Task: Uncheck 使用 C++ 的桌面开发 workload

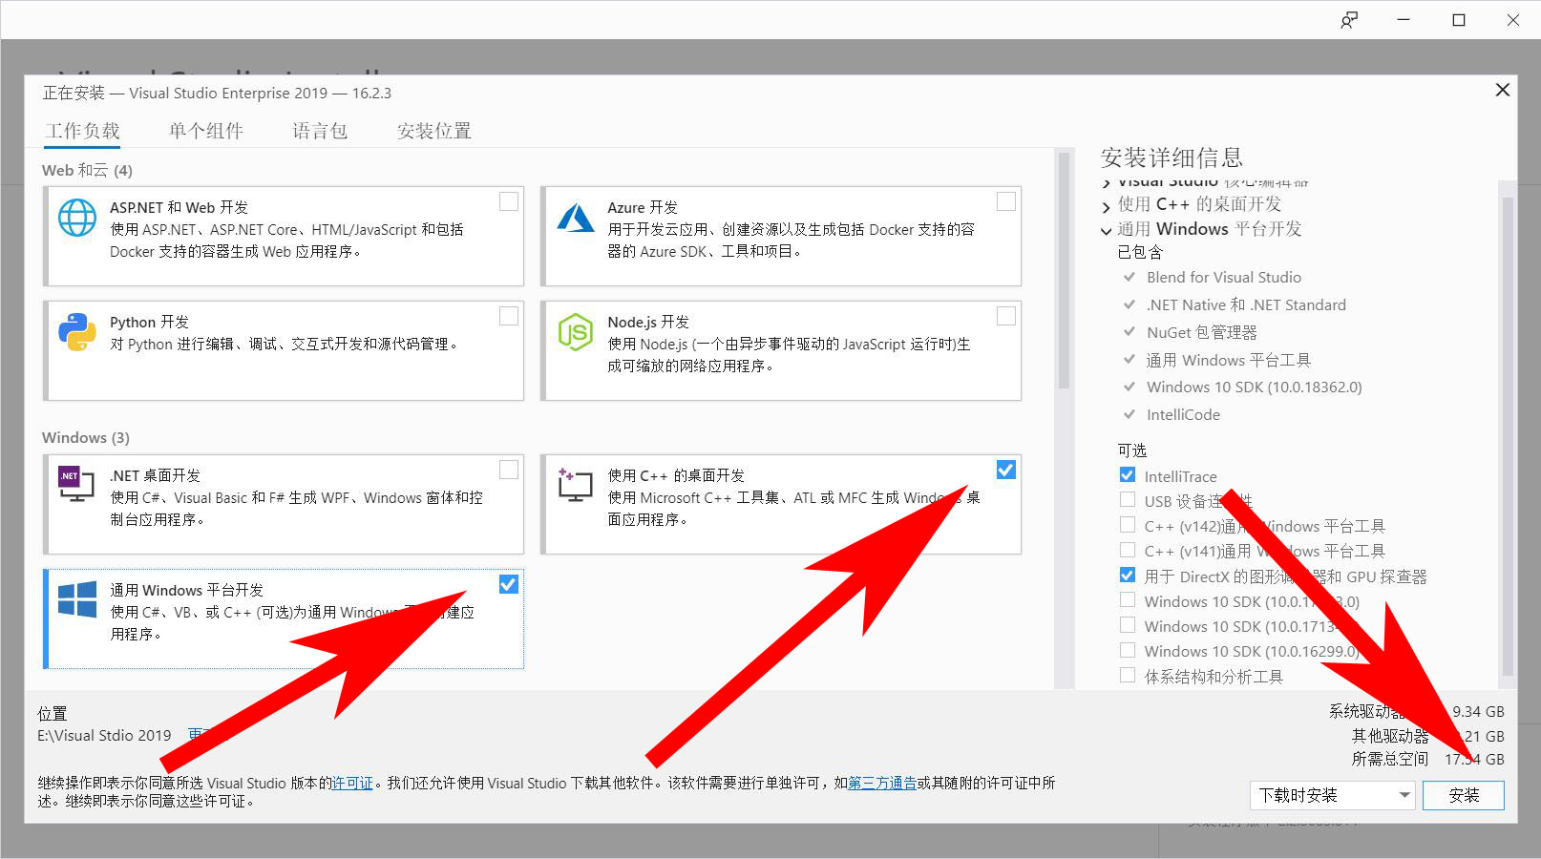Action: (x=1006, y=470)
